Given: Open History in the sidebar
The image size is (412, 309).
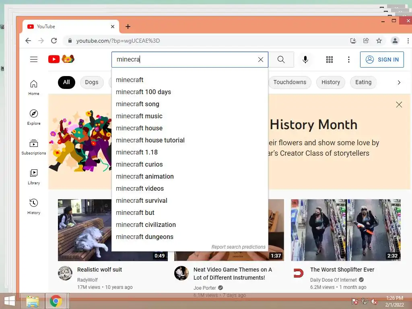Looking at the screenshot, I should (x=34, y=207).
